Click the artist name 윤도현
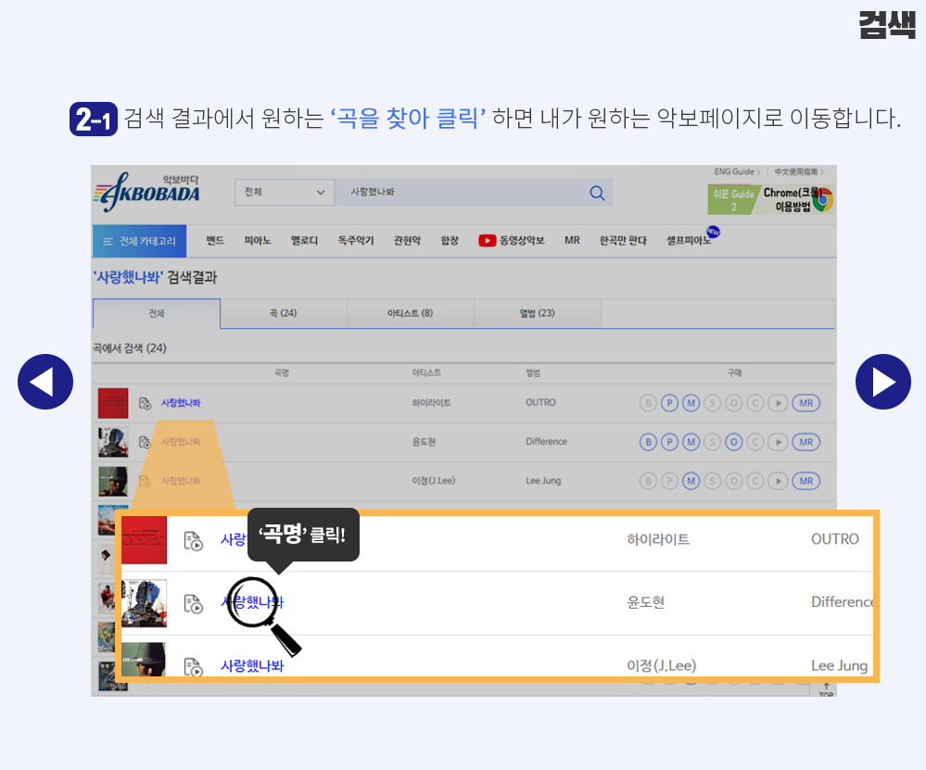 click(424, 442)
